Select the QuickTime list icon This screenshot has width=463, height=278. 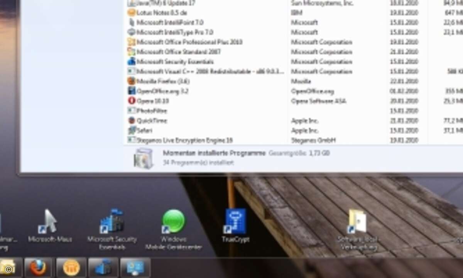pyautogui.click(x=132, y=120)
